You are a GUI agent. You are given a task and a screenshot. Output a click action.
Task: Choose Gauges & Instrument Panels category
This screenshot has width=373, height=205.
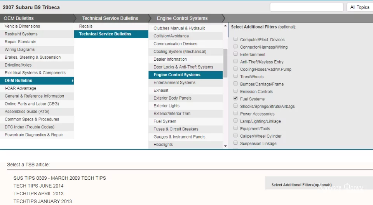186,137
